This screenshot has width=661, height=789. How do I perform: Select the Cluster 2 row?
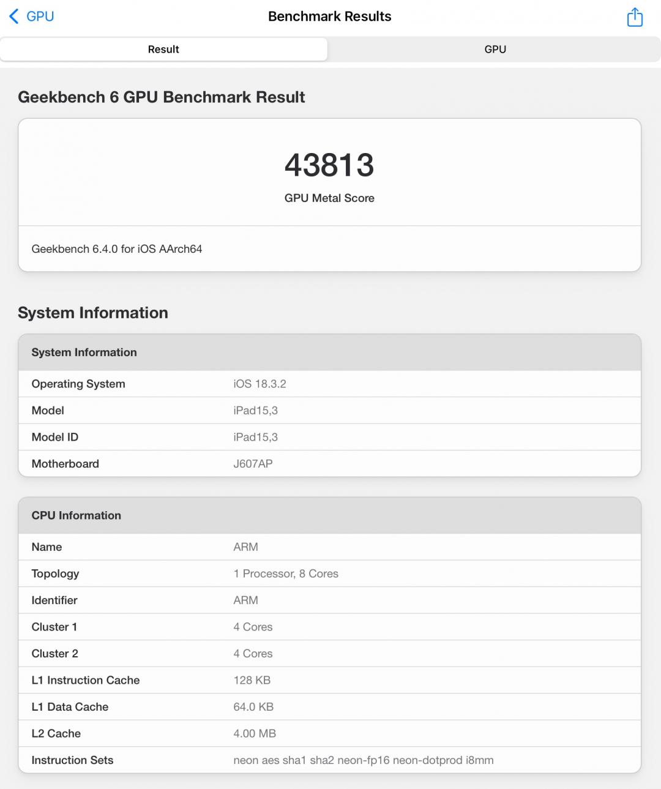click(329, 654)
